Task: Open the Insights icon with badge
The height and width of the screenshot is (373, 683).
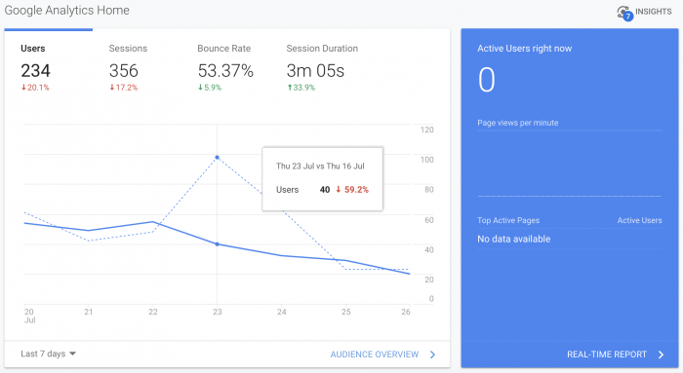Action: tap(624, 13)
